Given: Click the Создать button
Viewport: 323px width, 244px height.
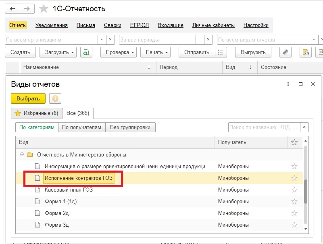Looking at the screenshot, I should 20,52.
